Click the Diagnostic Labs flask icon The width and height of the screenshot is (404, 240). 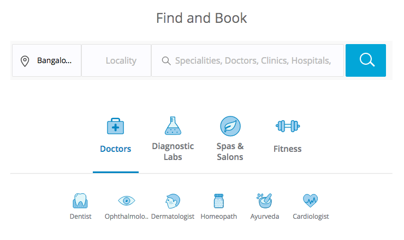pyautogui.click(x=173, y=126)
